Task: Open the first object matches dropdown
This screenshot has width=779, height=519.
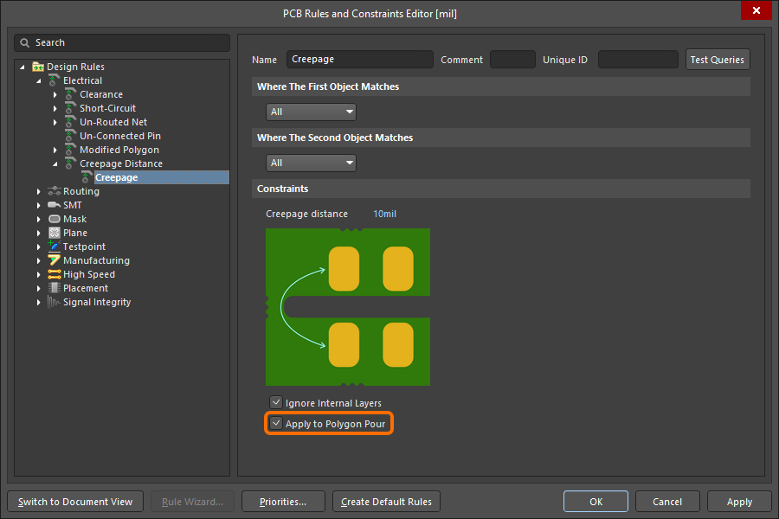Action: (x=311, y=112)
